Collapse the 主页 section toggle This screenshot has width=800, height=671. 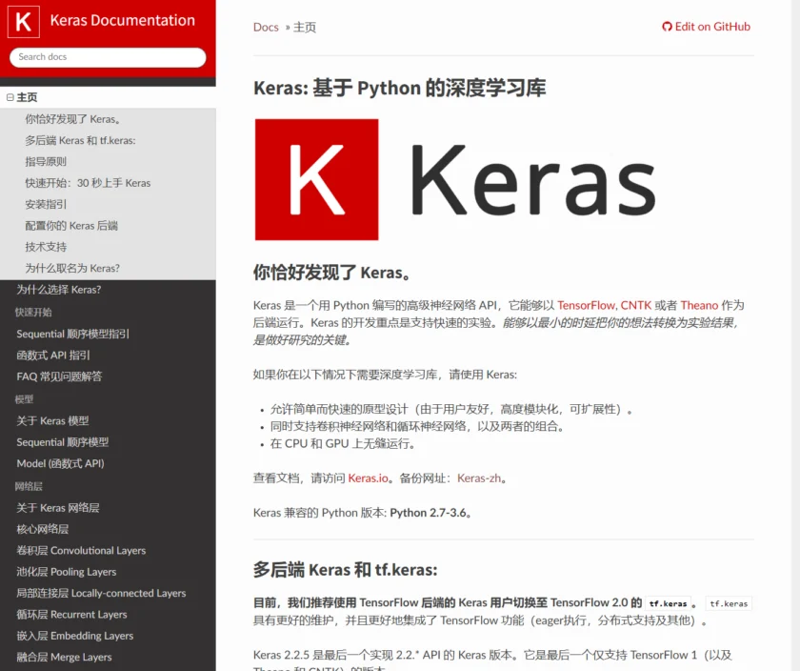tap(10, 97)
